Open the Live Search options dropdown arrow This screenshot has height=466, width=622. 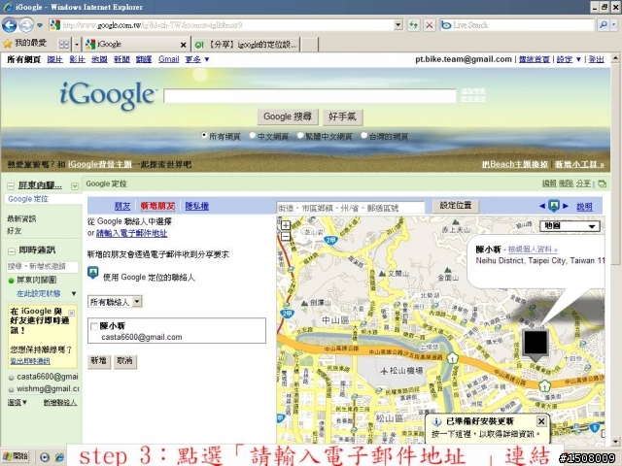(x=614, y=25)
